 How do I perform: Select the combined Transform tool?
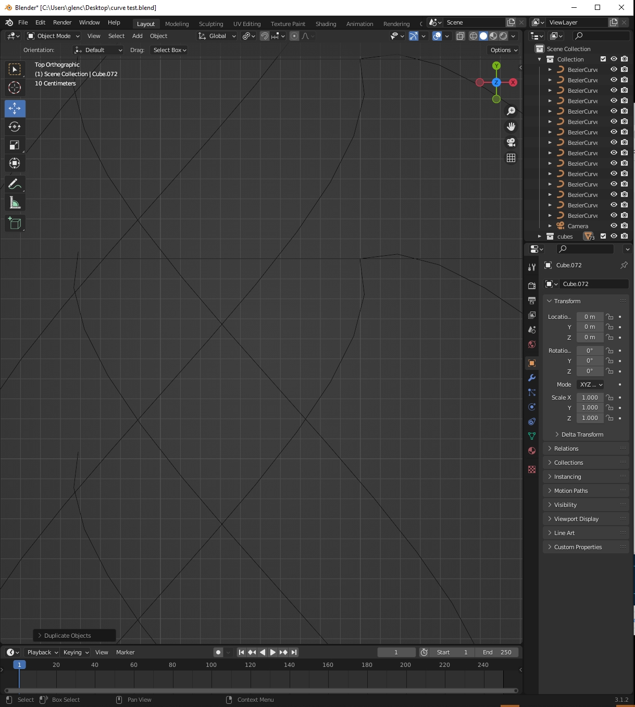click(x=15, y=163)
